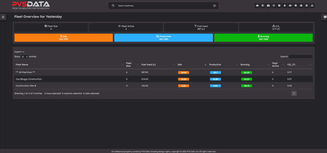Click the 214.00 fuel used cell
The width and height of the screenshot is (327, 153).
[145, 79]
